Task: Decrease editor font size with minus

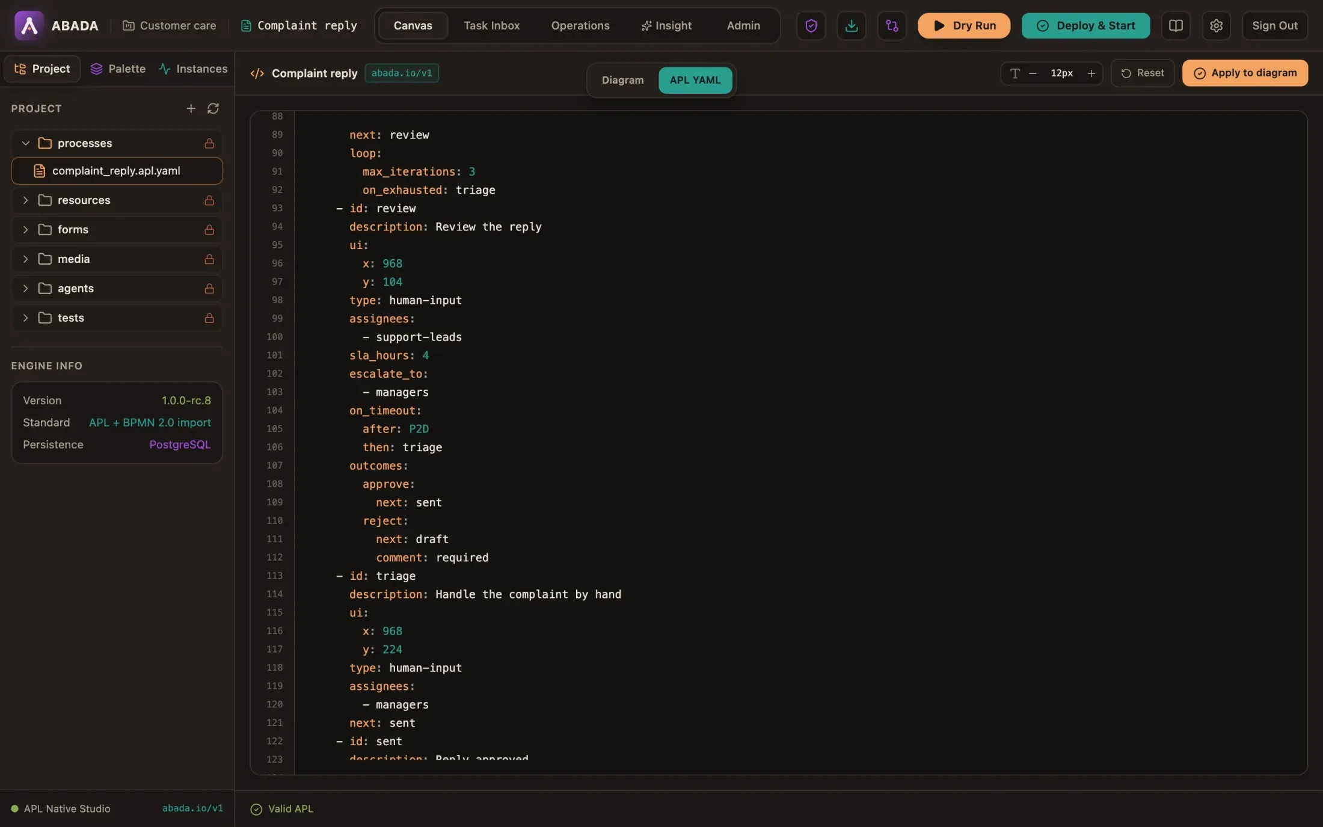Action: point(1032,73)
